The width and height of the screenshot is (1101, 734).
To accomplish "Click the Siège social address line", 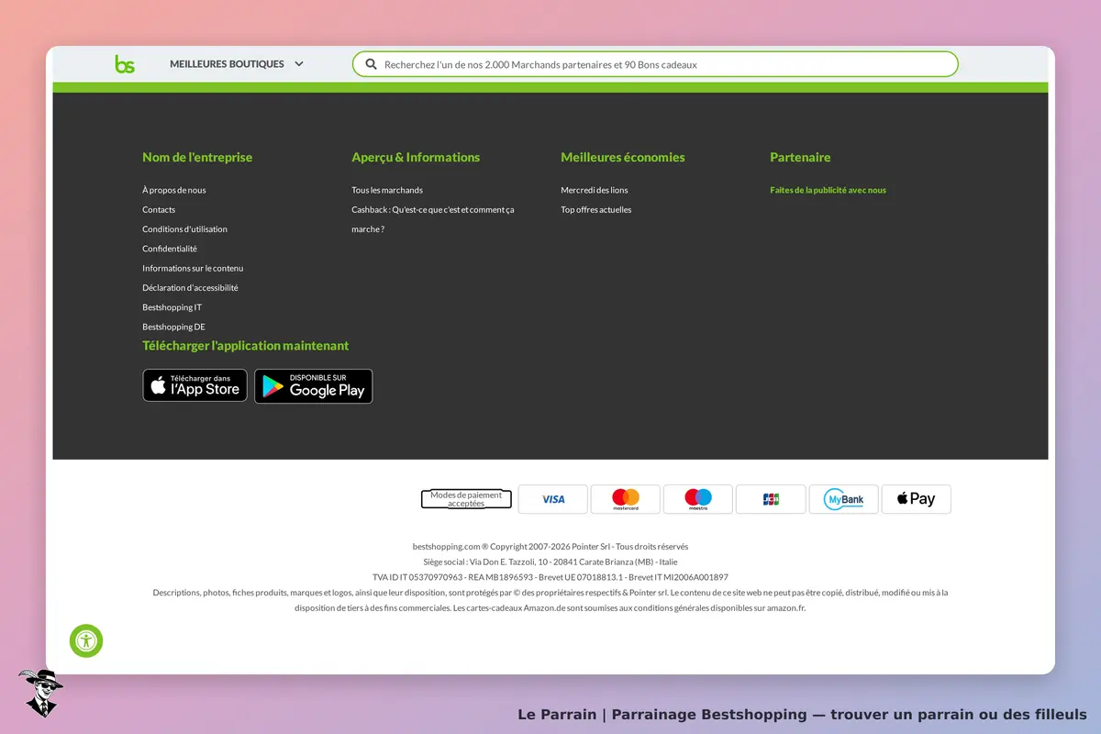I will 550,562.
